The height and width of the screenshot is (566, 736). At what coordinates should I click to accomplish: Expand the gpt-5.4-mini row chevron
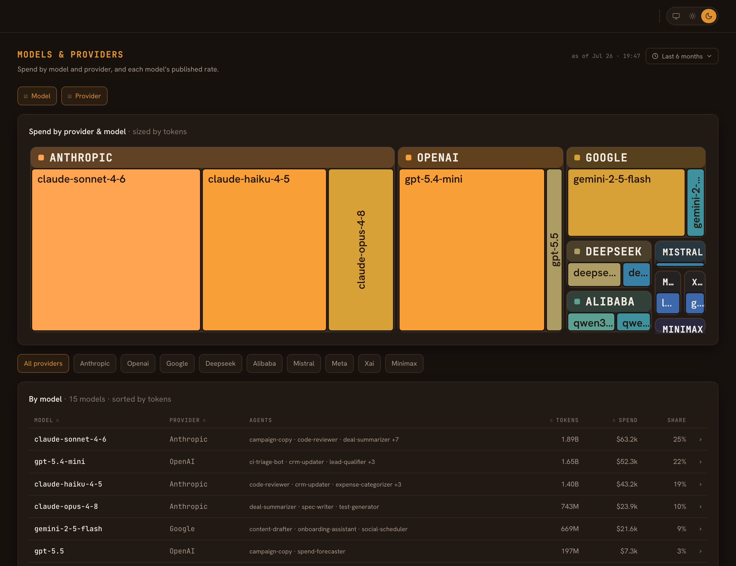pos(701,462)
